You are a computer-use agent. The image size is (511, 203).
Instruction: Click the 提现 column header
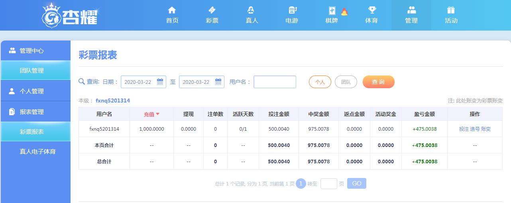click(189, 114)
